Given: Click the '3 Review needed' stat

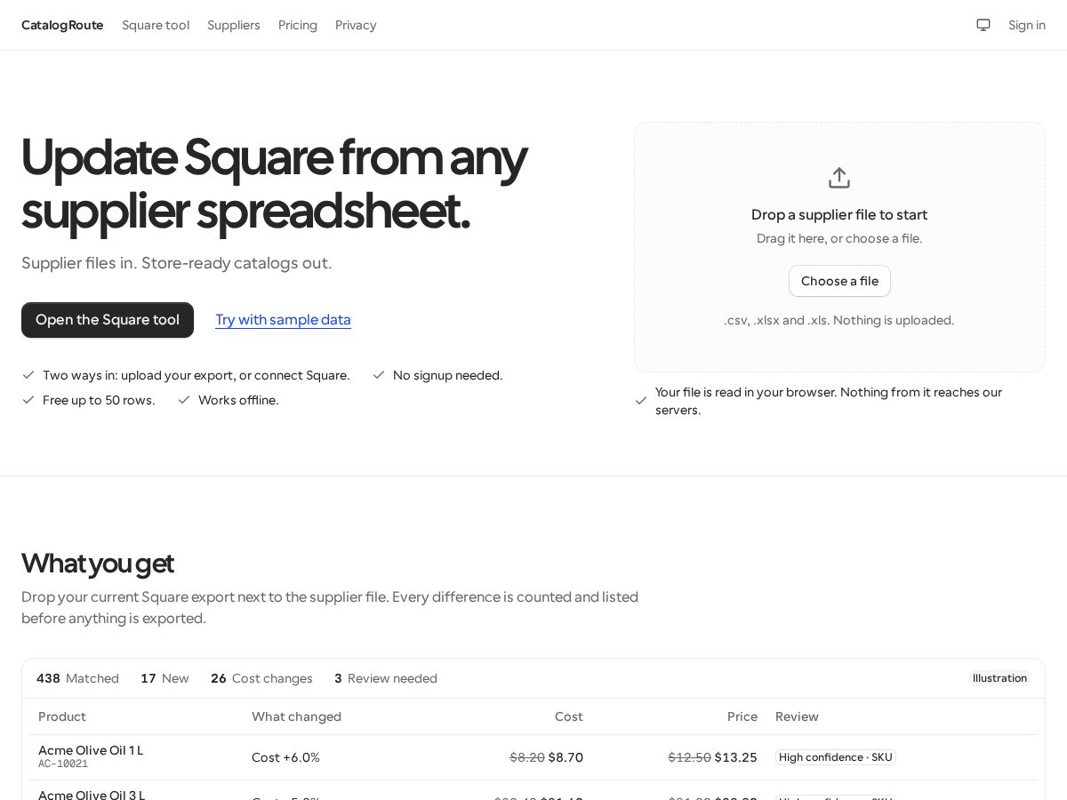Looking at the screenshot, I should 386,678.
